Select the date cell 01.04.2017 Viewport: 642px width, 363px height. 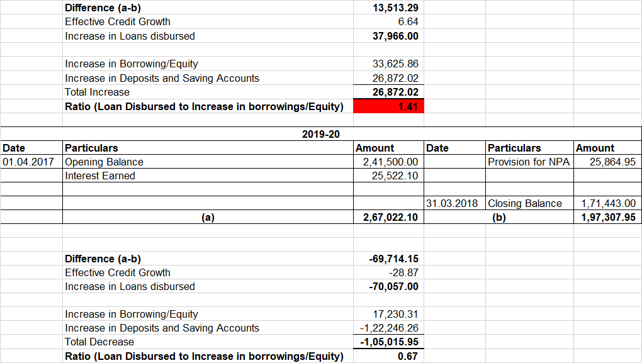[31, 162]
